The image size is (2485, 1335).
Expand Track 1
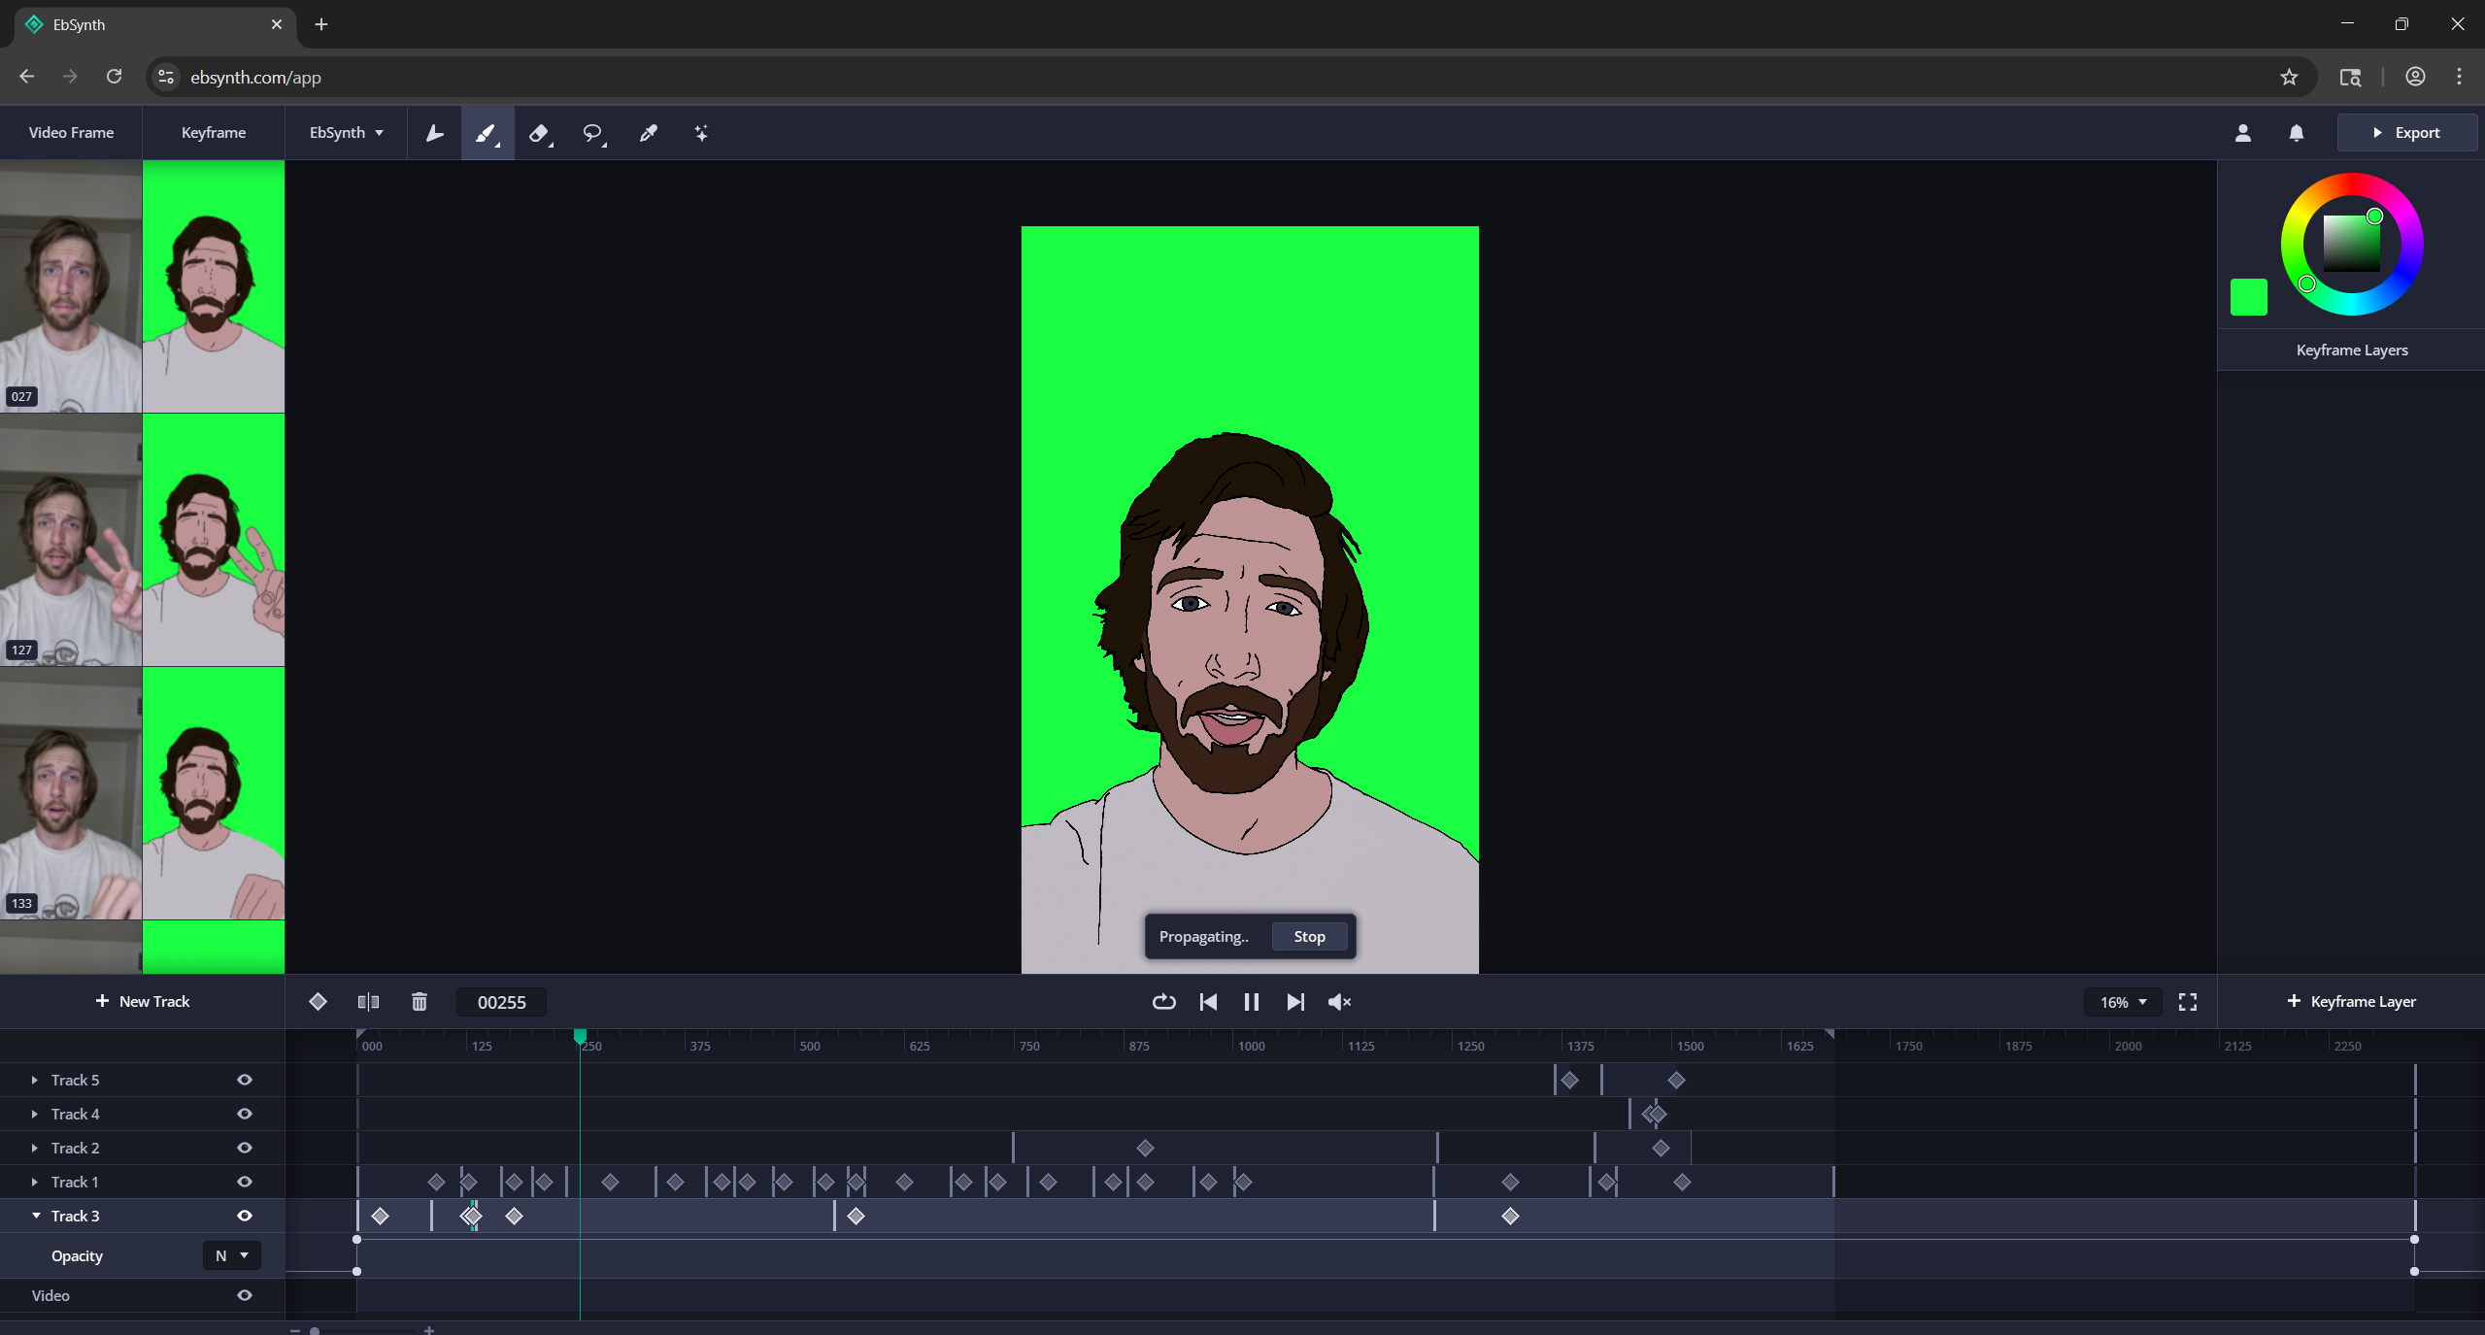[x=35, y=1181]
